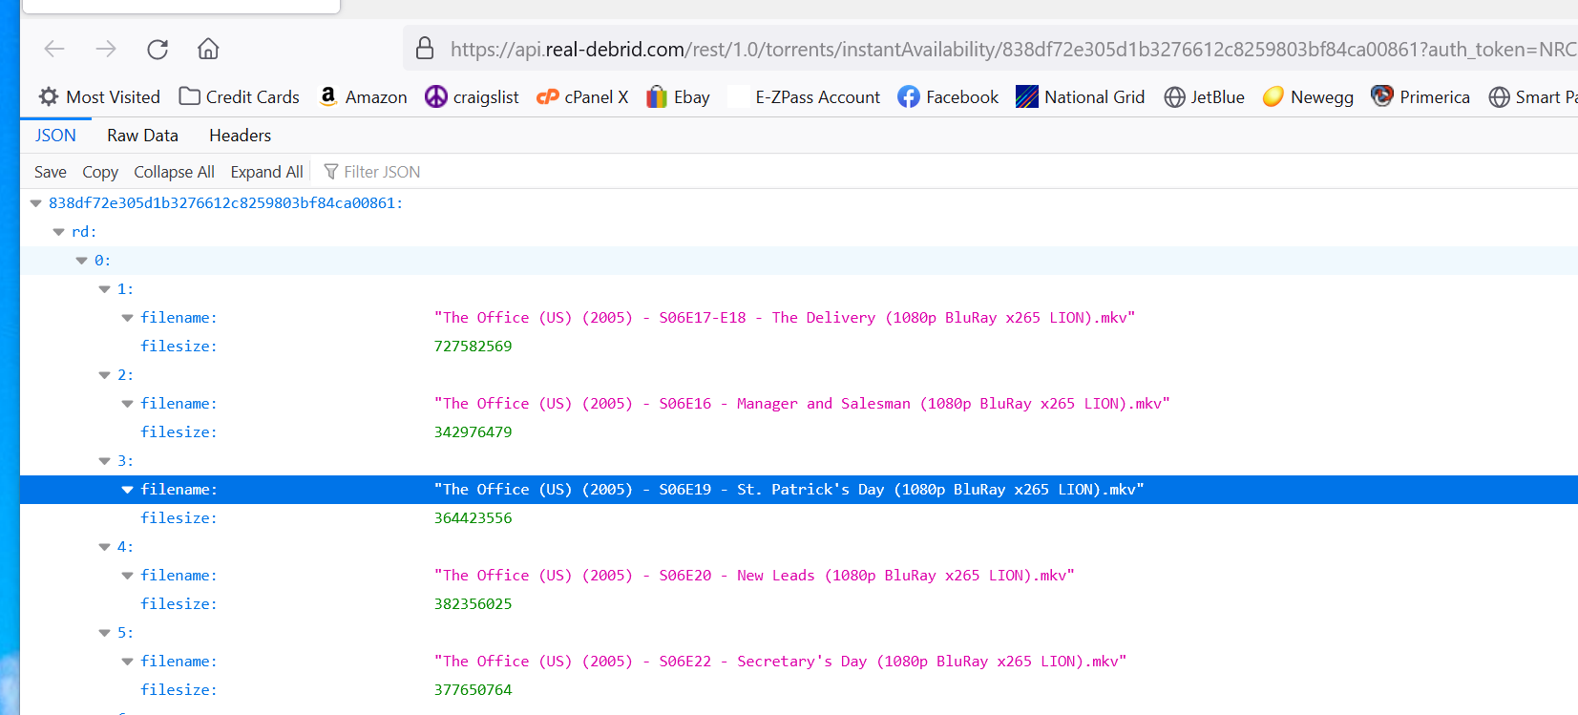Select filesize value 727582569
The height and width of the screenshot is (715, 1578).
[x=473, y=347]
